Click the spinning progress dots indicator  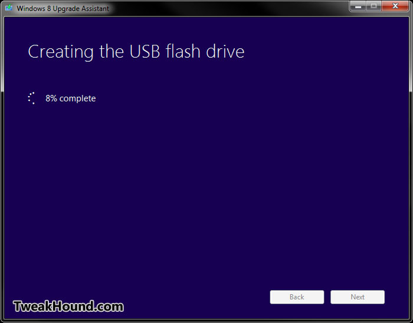[x=32, y=98]
